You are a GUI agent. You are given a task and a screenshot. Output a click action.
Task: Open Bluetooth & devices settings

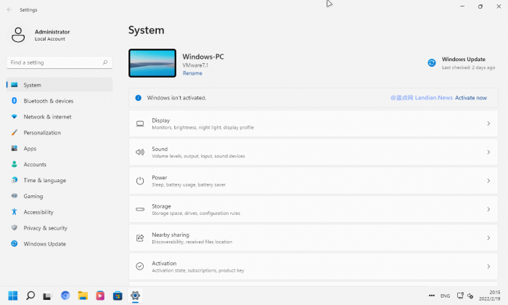(48, 101)
